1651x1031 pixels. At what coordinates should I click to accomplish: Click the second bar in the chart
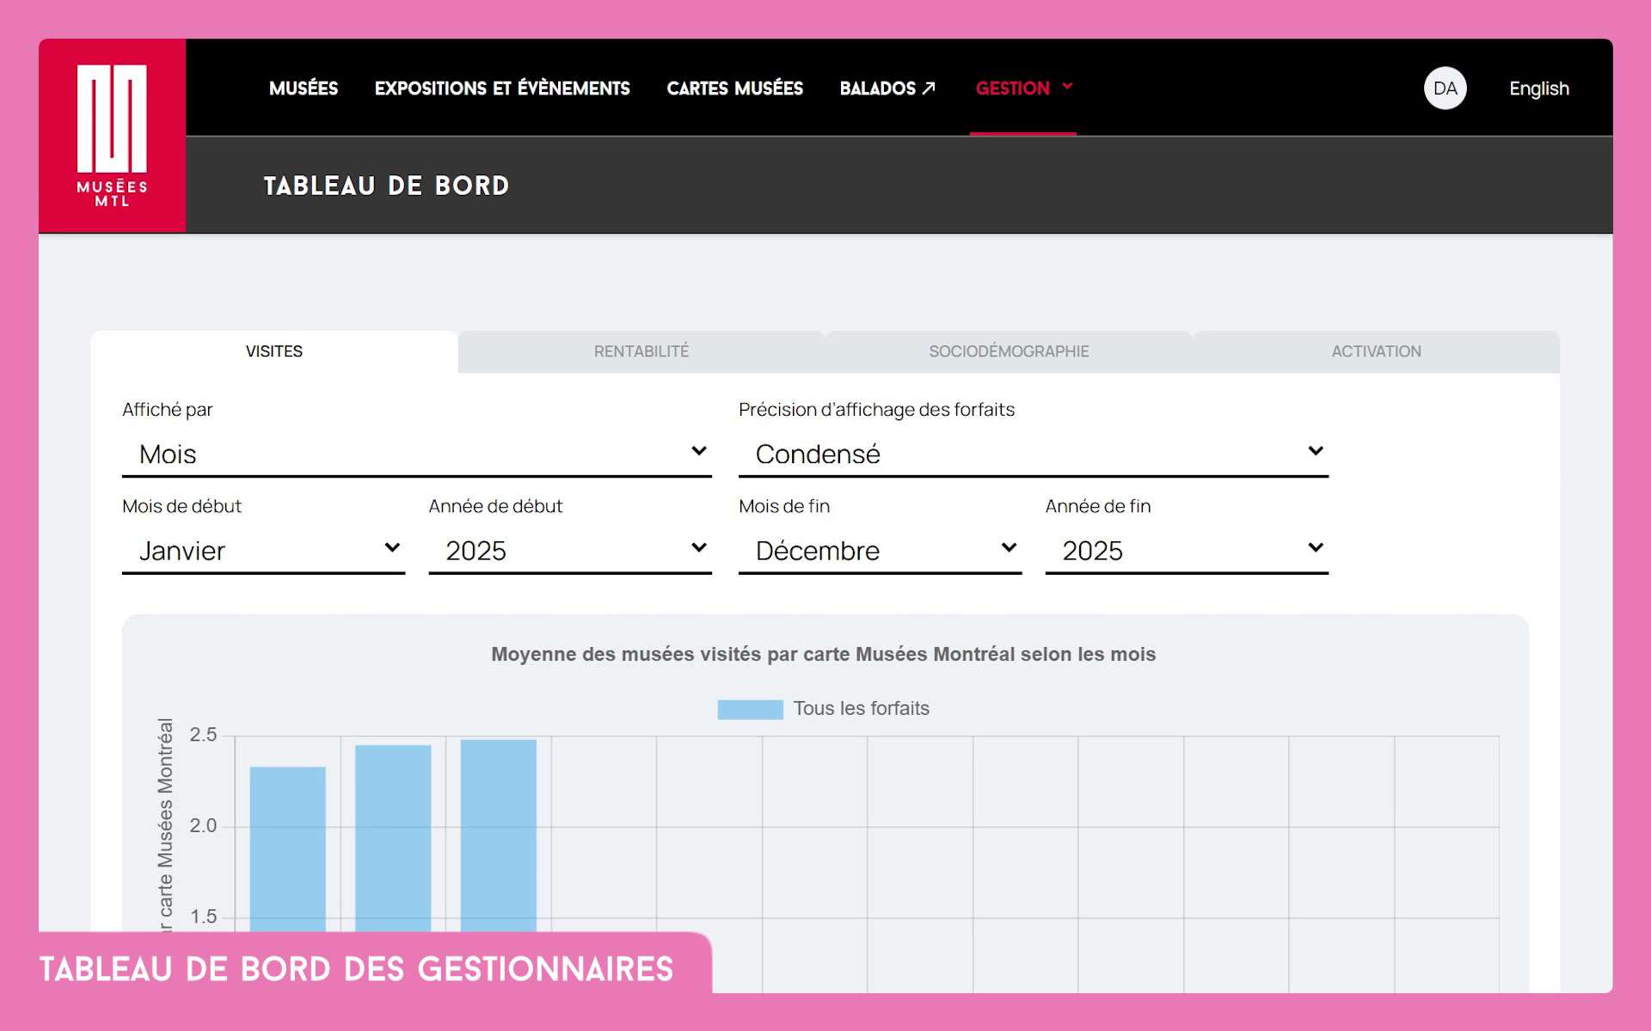[x=393, y=839]
